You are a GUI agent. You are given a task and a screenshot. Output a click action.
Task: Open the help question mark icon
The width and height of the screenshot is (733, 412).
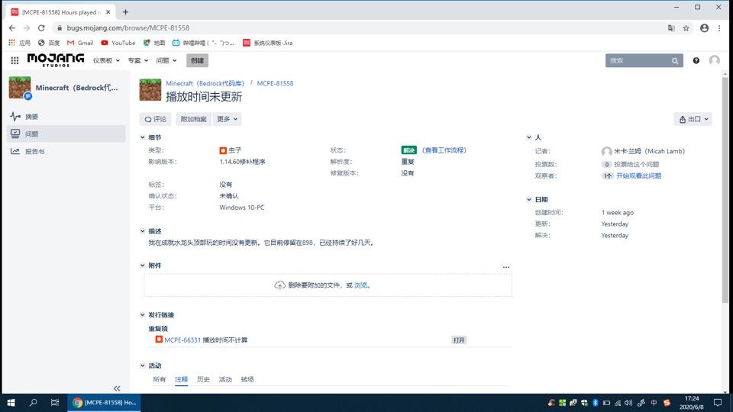point(696,60)
